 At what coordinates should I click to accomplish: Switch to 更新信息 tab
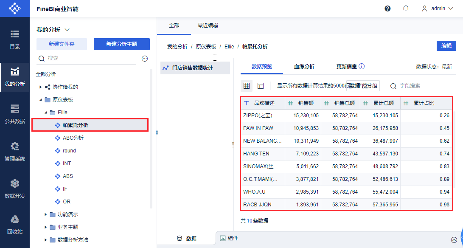(x=347, y=67)
